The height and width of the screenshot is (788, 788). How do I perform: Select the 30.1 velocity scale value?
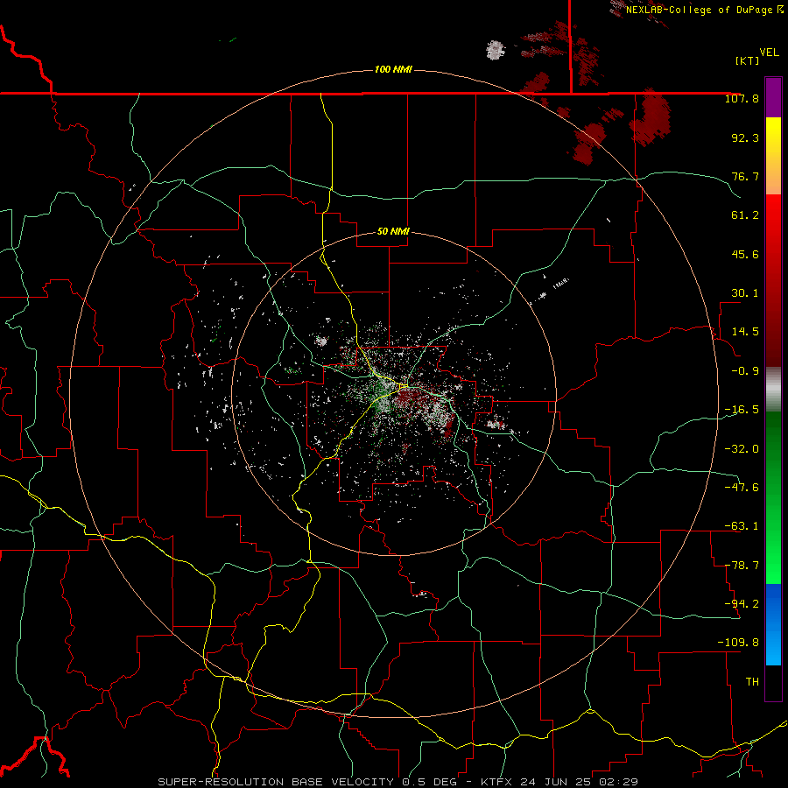[745, 293]
